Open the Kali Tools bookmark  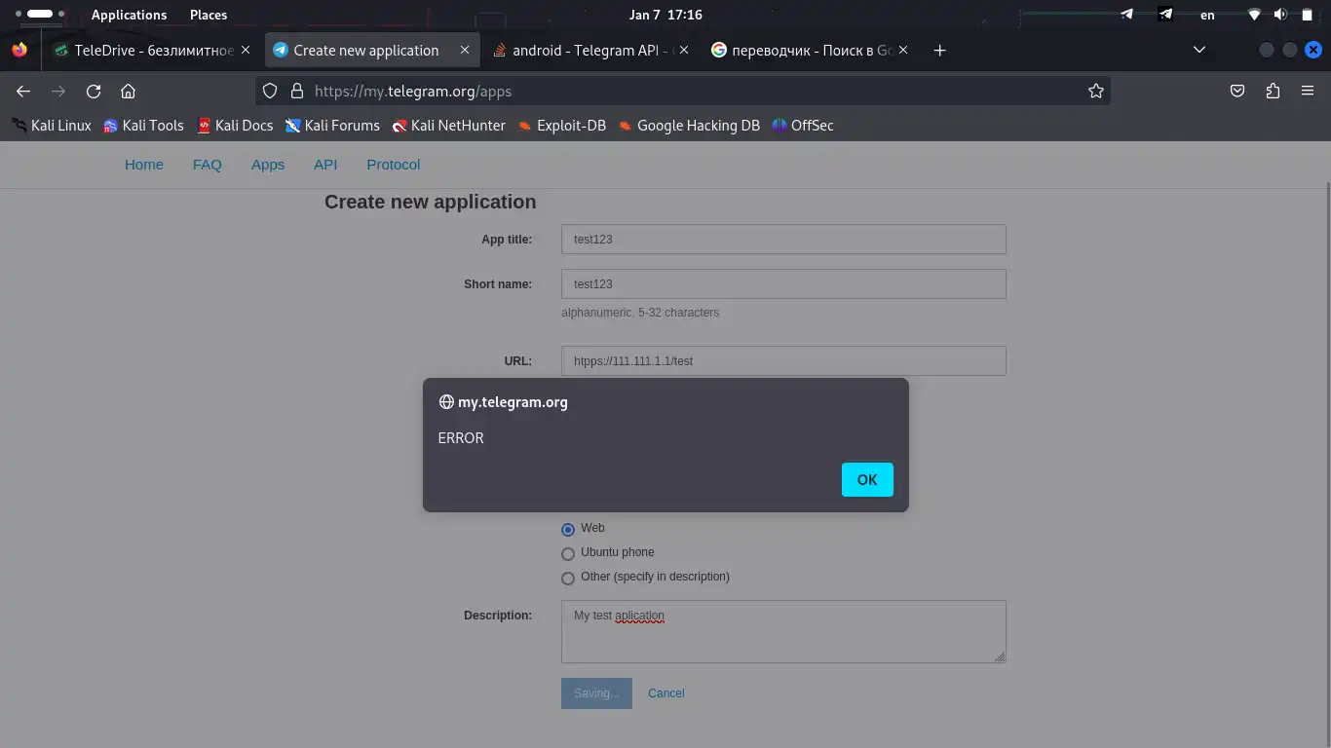143,125
